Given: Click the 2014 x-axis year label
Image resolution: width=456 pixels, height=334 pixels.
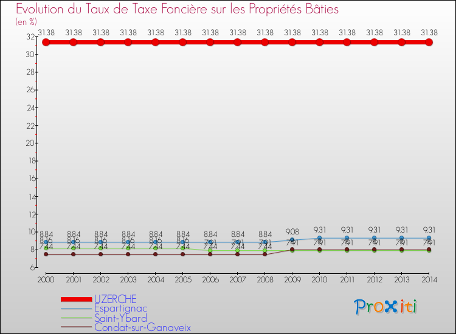Looking at the screenshot, I should pos(429,280).
